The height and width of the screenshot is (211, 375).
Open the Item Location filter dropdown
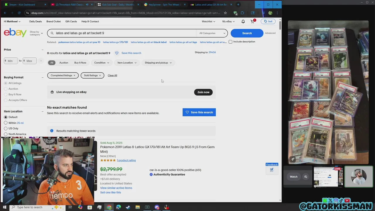click(x=127, y=63)
